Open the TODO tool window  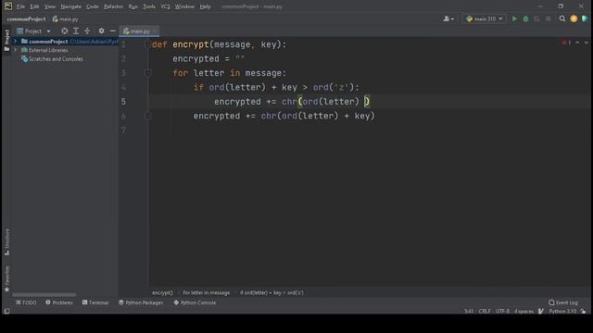tap(26, 302)
